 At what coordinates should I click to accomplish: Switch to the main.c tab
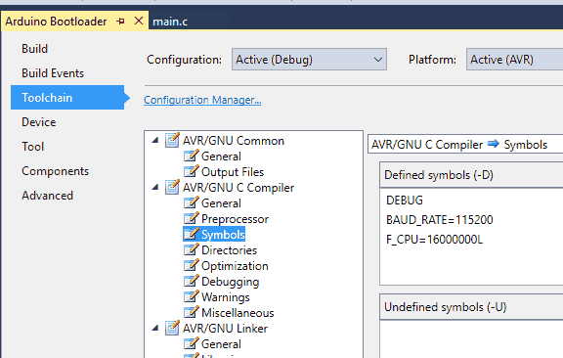170,22
